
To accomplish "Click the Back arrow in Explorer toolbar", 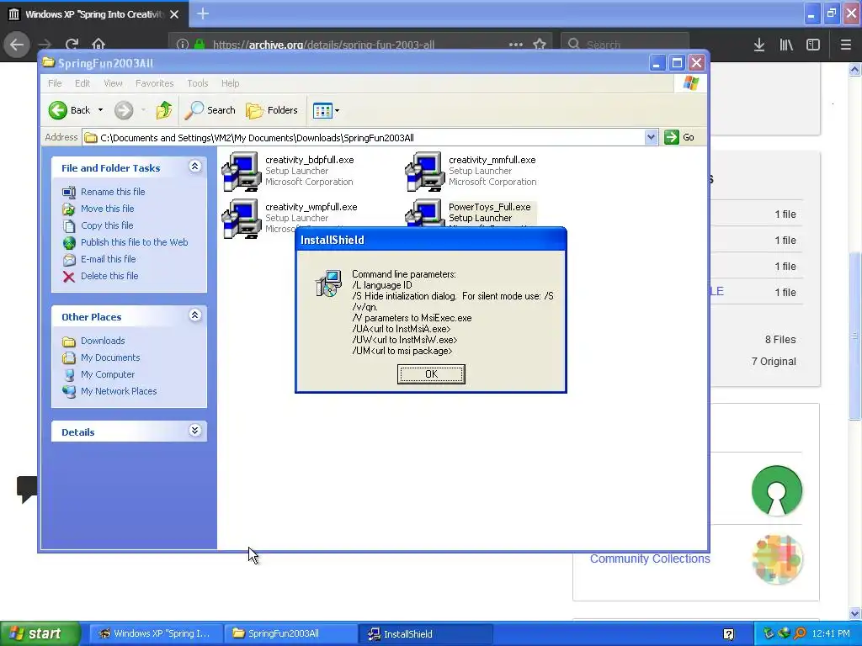I will (x=58, y=110).
